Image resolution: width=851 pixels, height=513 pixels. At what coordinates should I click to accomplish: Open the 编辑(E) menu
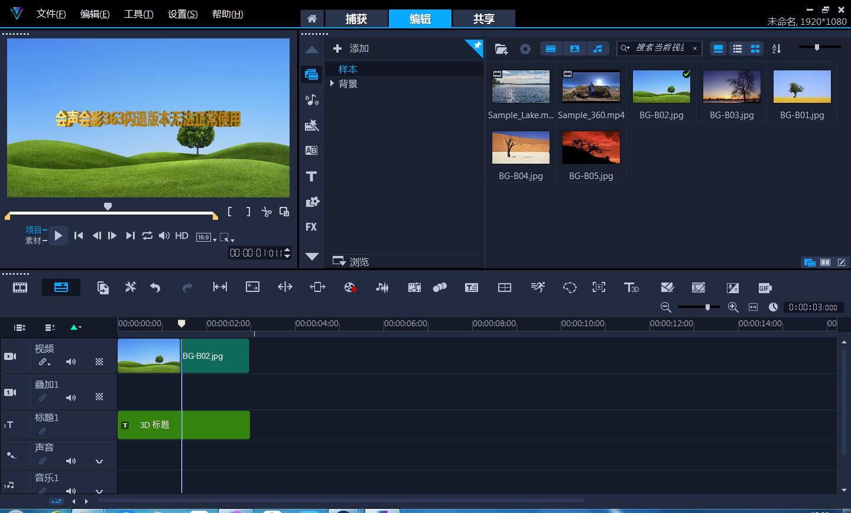pos(95,14)
